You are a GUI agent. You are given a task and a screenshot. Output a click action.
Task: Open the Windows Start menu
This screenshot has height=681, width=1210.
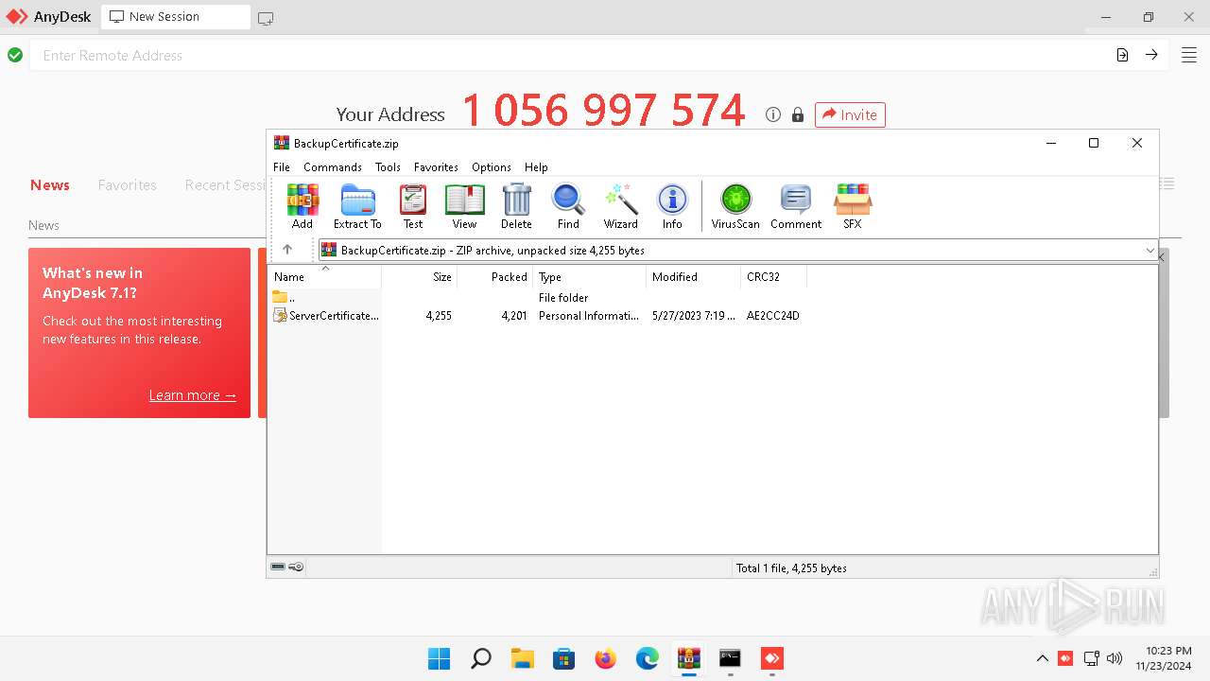click(x=439, y=658)
